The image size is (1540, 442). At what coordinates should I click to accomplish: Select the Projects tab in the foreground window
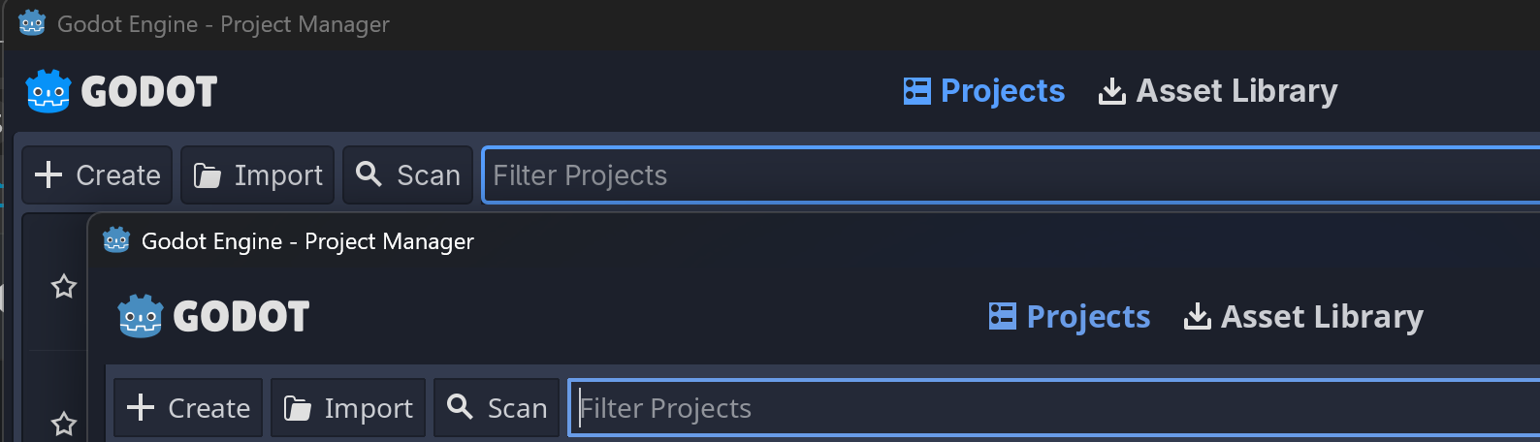click(1070, 317)
